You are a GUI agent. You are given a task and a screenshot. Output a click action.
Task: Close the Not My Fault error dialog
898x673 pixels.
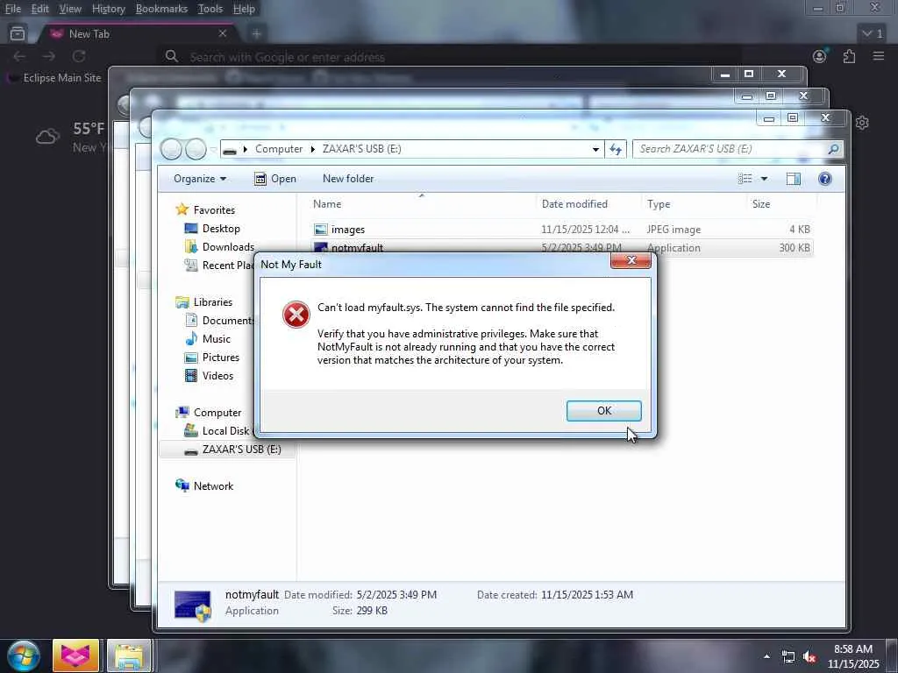631,260
